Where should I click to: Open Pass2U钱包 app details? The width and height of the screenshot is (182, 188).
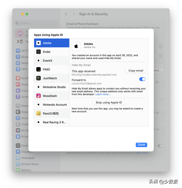click(x=52, y=113)
